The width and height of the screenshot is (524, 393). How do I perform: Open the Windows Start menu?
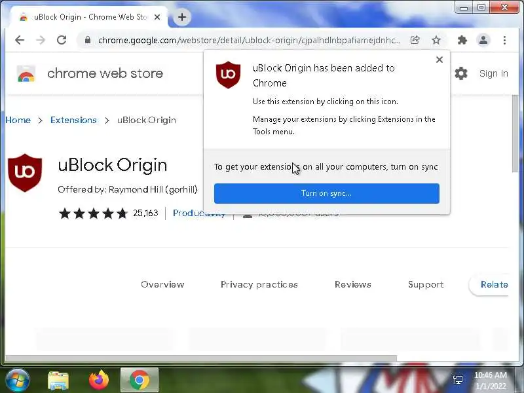(18, 381)
